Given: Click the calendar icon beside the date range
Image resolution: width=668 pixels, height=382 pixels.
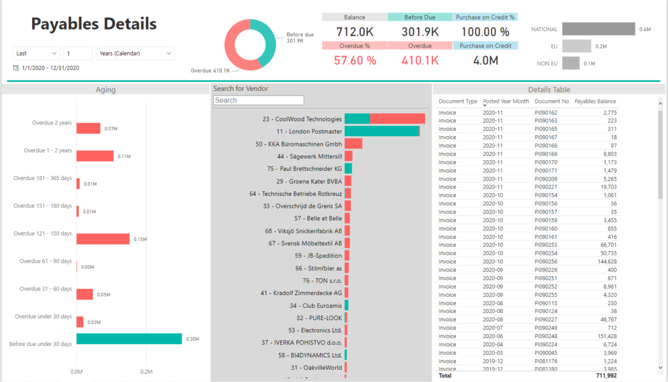Looking at the screenshot, I should click(x=15, y=67).
